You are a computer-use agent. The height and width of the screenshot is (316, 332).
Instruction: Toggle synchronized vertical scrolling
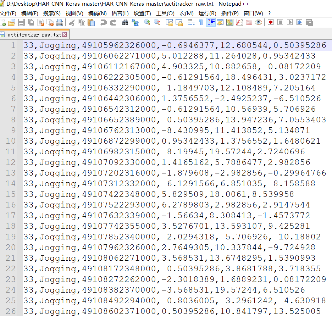[170, 22]
